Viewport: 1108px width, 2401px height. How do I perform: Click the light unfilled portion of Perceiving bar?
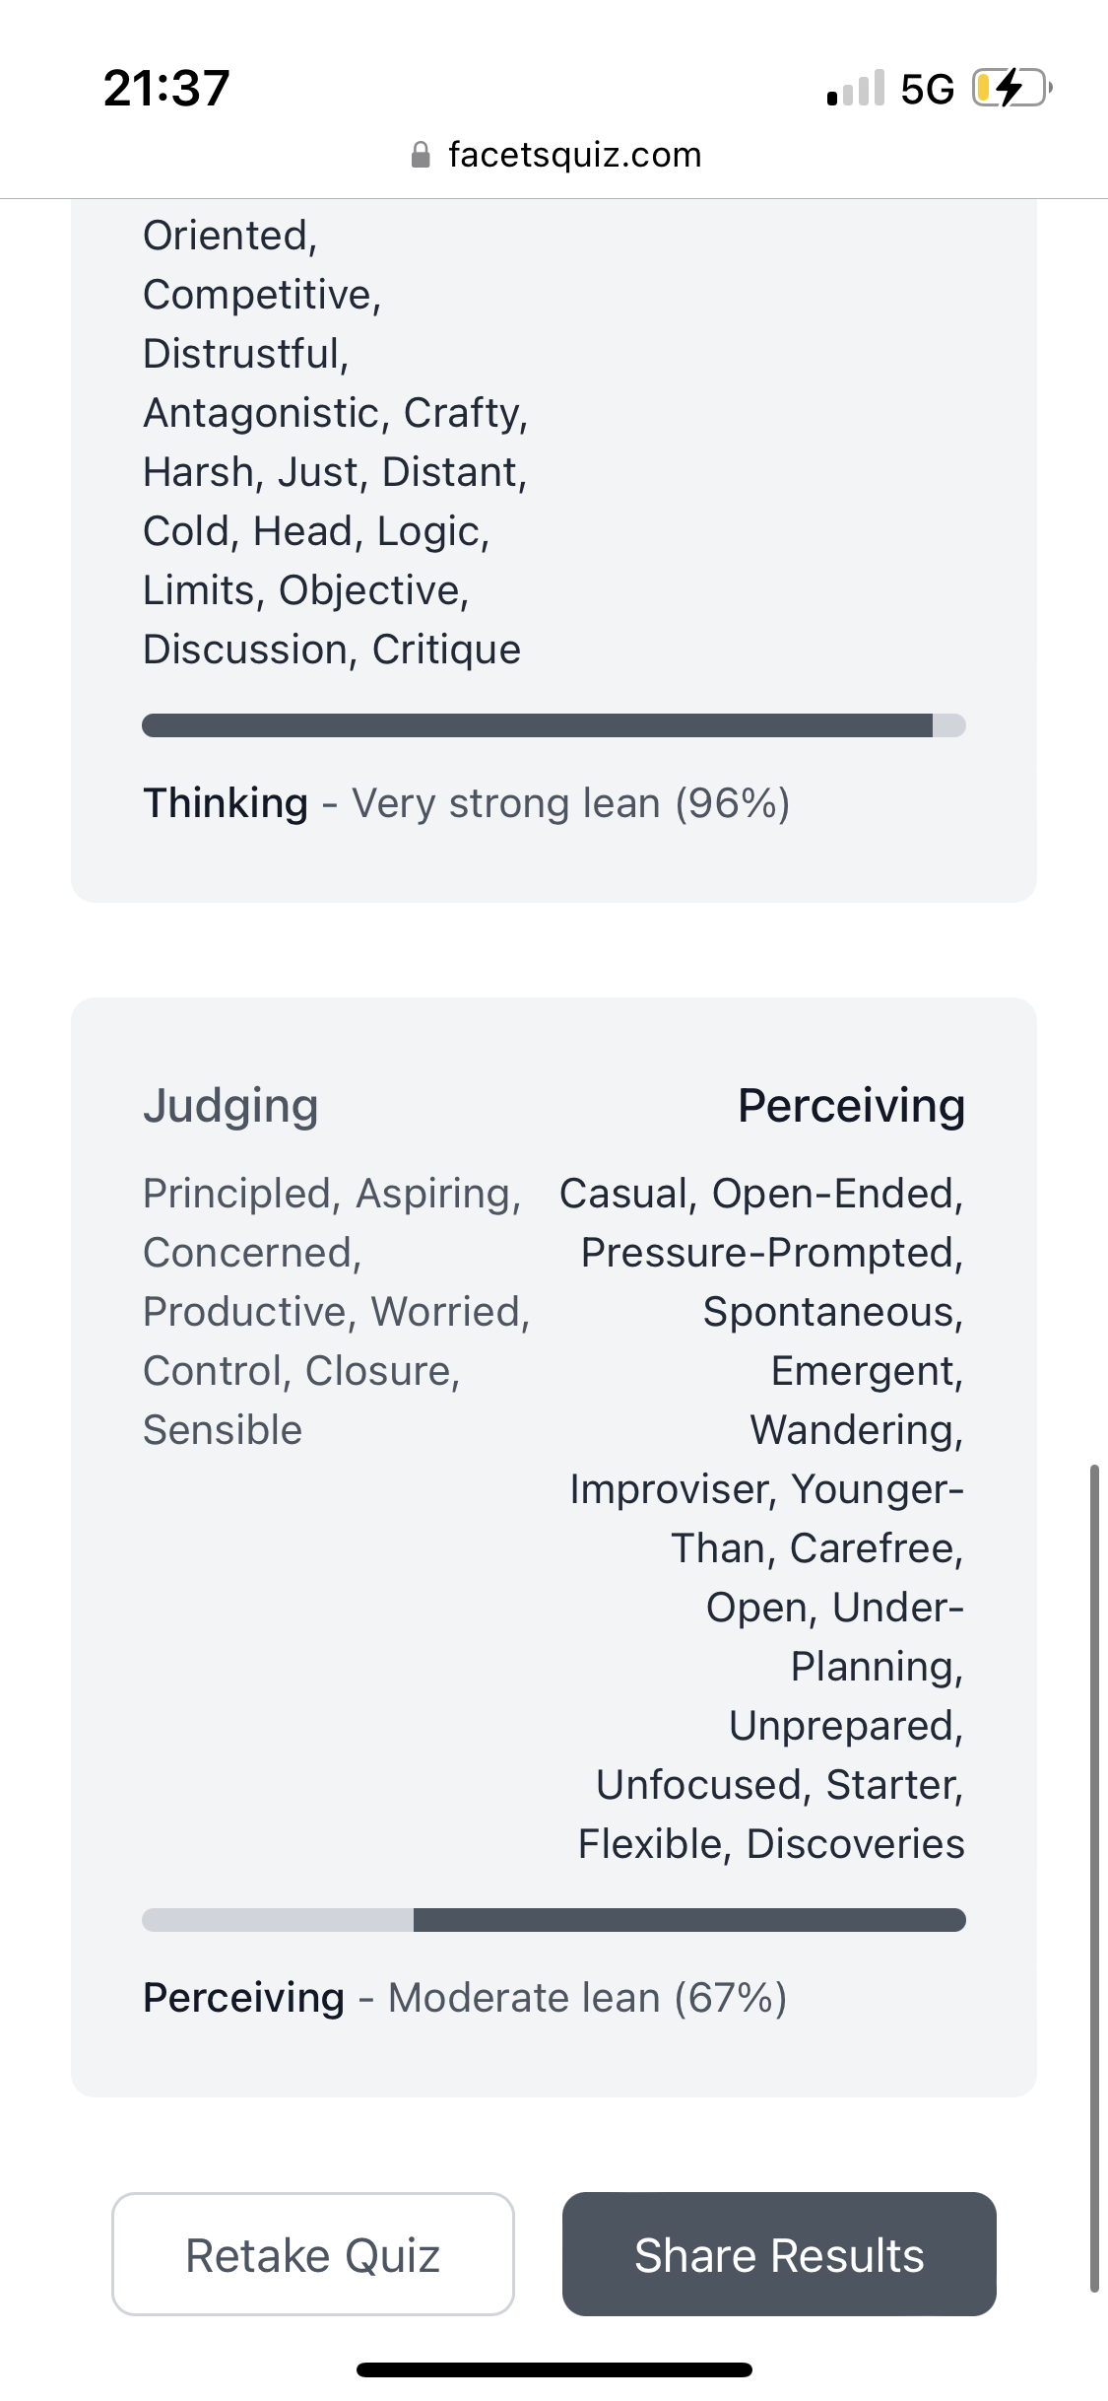coord(278,1920)
